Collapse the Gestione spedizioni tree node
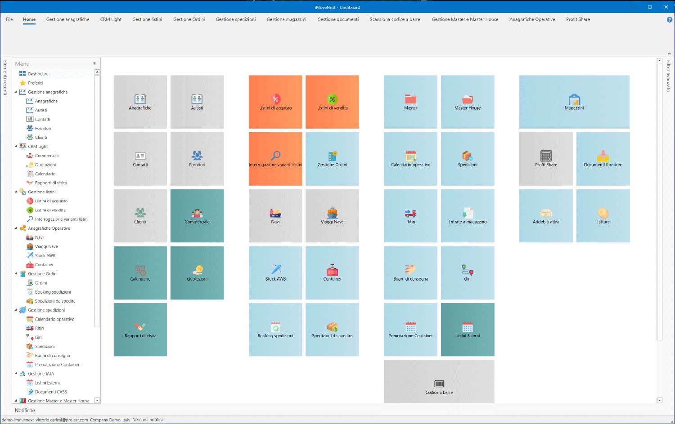 pyautogui.click(x=16, y=310)
